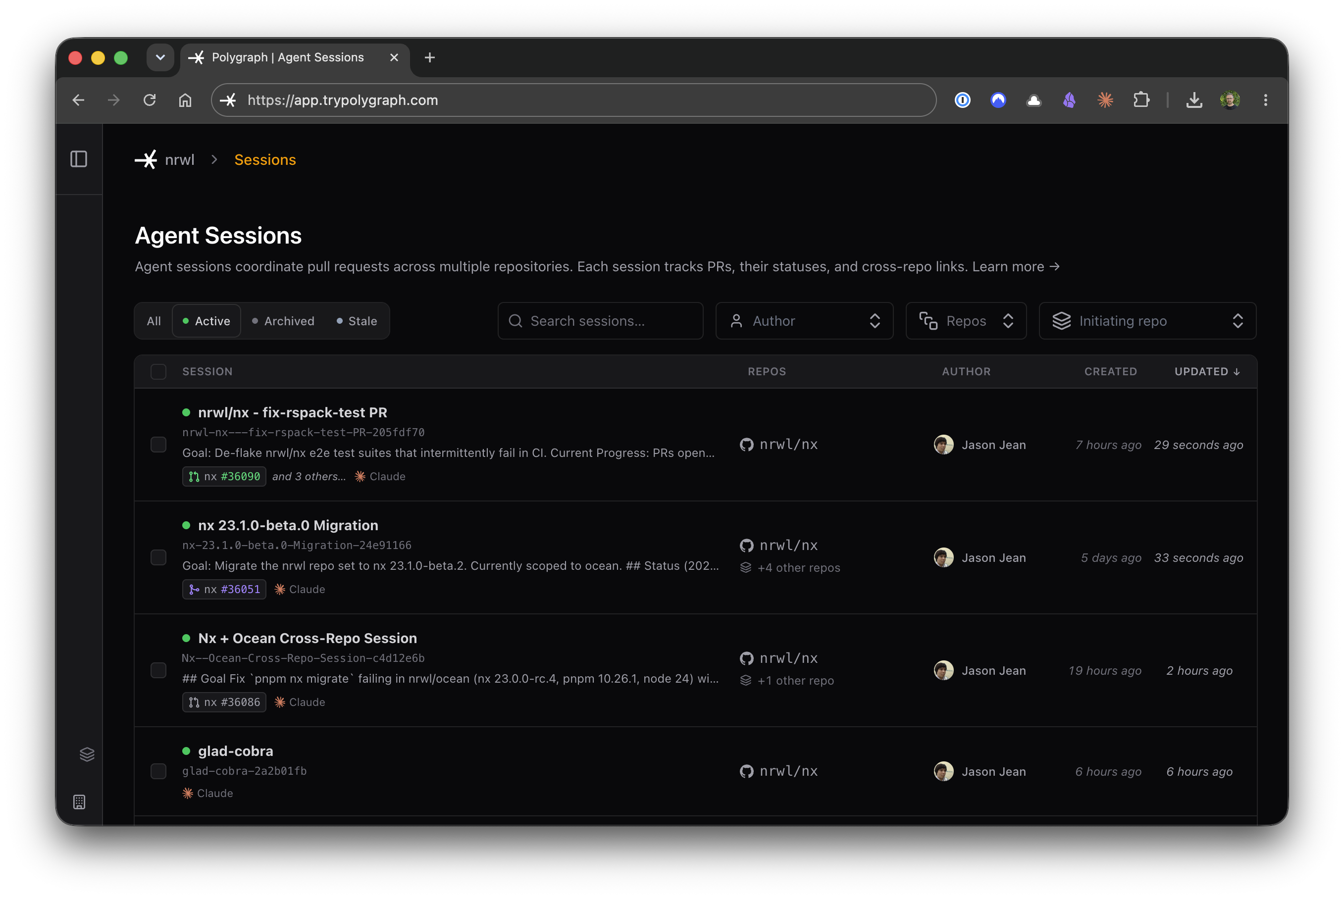Select the nx 23.1.0-beta.0 Migration checkbox
This screenshot has width=1344, height=899.
pyautogui.click(x=158, y=557)
